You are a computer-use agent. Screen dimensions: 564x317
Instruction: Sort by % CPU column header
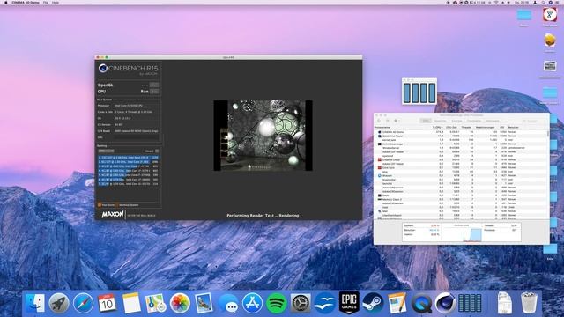437,127
